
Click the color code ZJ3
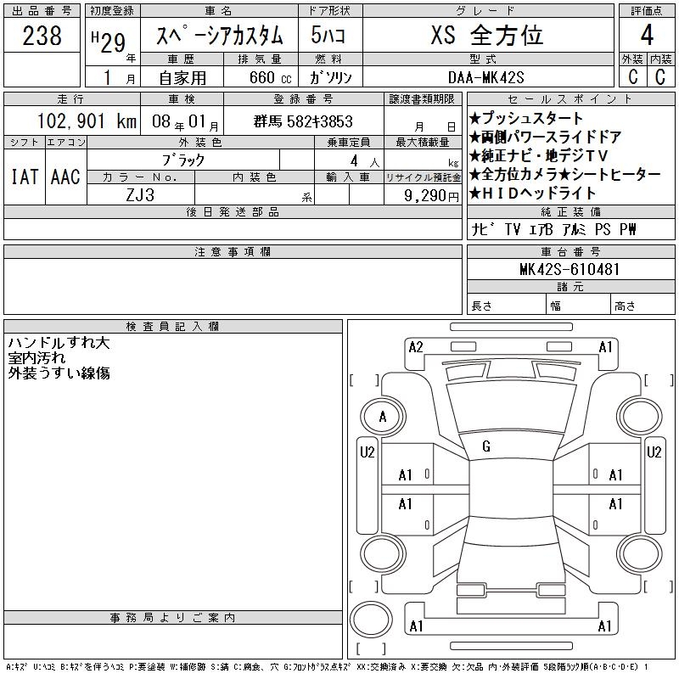pyautogui.click(x=141, y=195)
